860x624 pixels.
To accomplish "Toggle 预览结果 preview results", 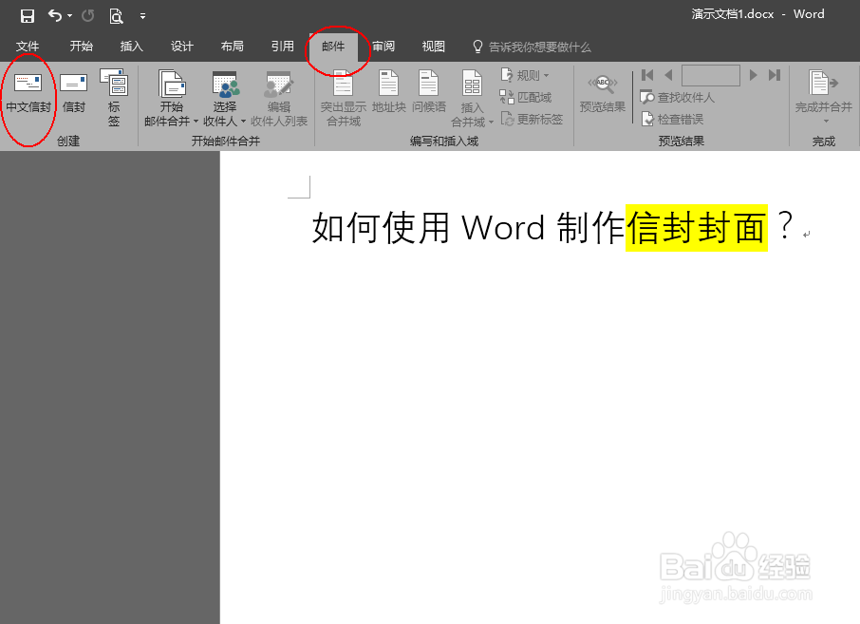I will click(602, 93).
